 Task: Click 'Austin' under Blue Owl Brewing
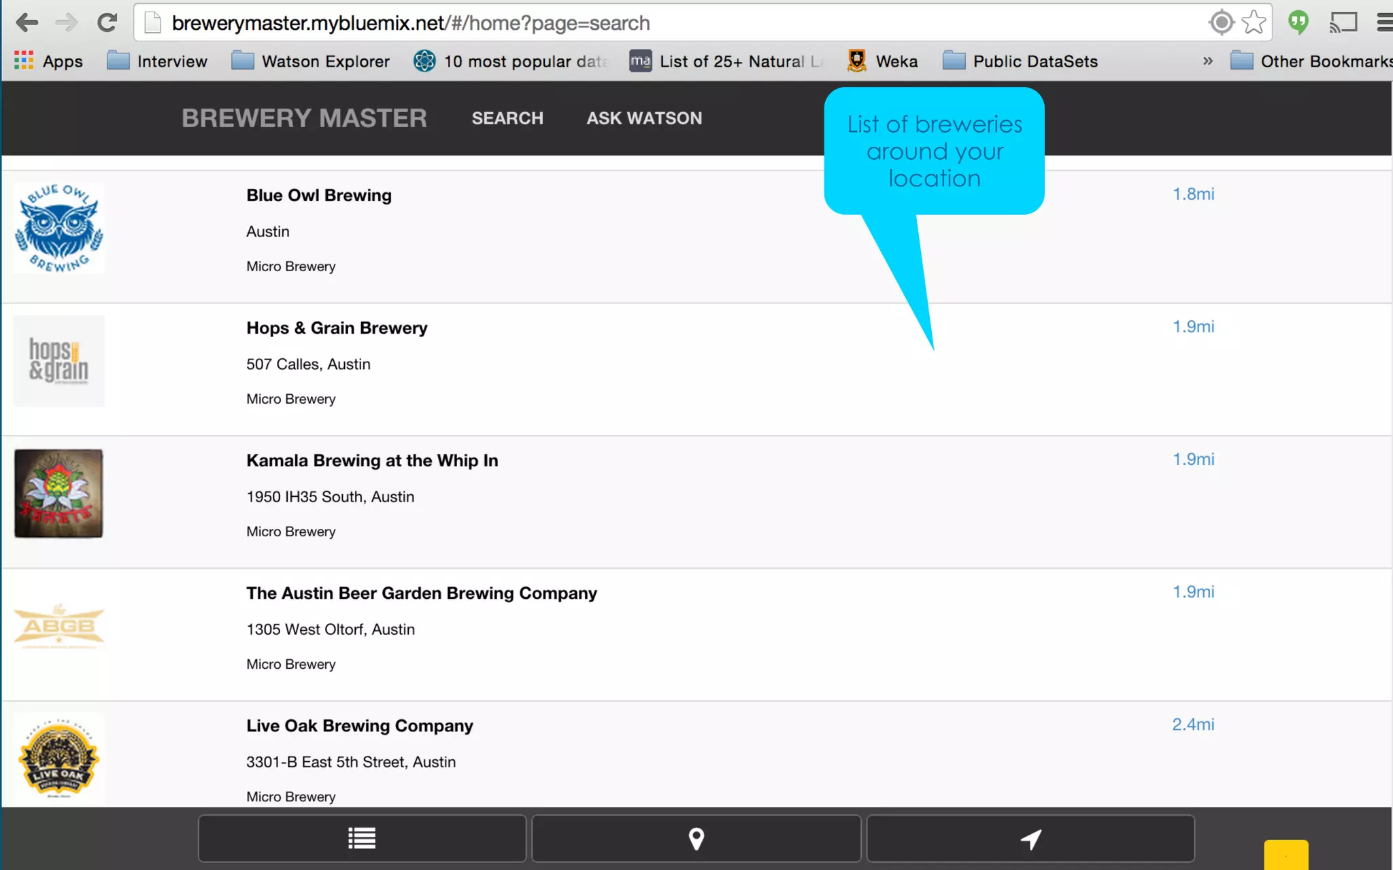pos(268,232)
